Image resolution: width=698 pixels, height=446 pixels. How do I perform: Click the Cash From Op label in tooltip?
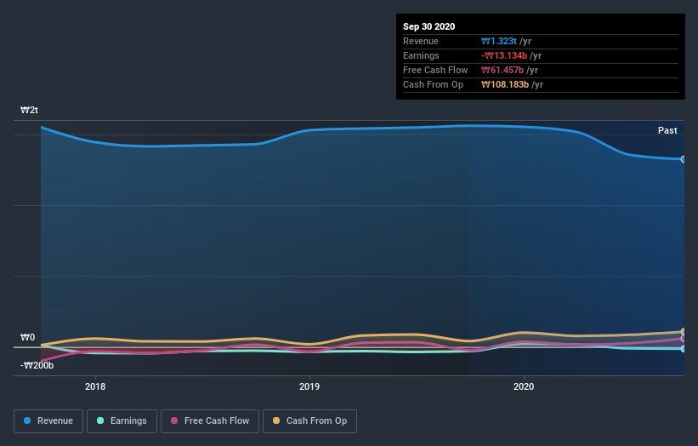click(x=433, y=84)
